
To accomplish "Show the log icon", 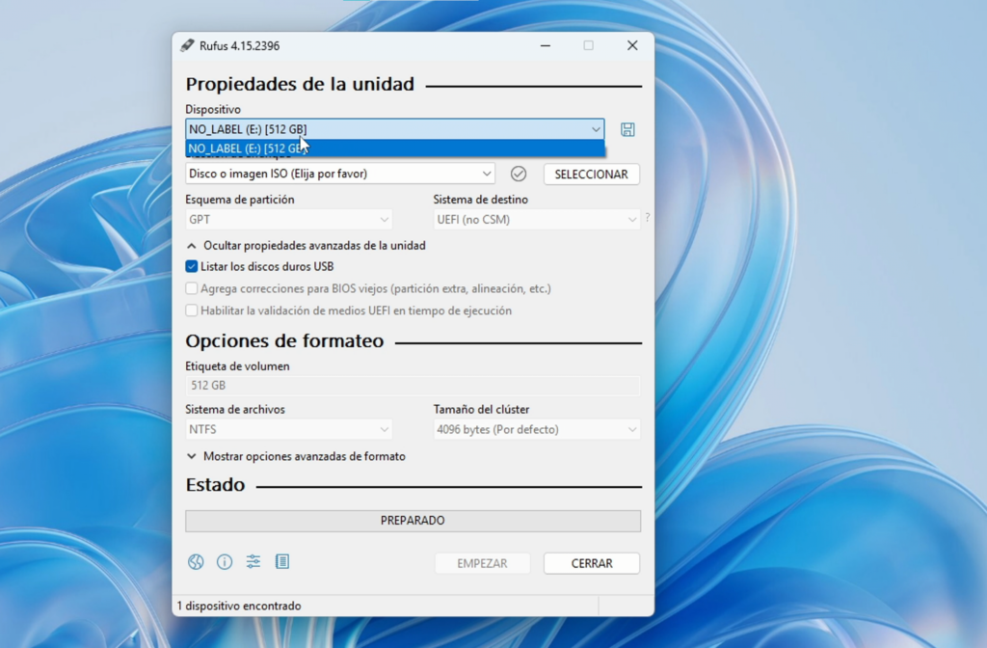I will (282, 562).
